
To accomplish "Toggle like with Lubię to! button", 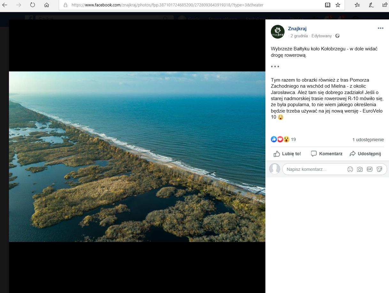I will coord(287,154).
